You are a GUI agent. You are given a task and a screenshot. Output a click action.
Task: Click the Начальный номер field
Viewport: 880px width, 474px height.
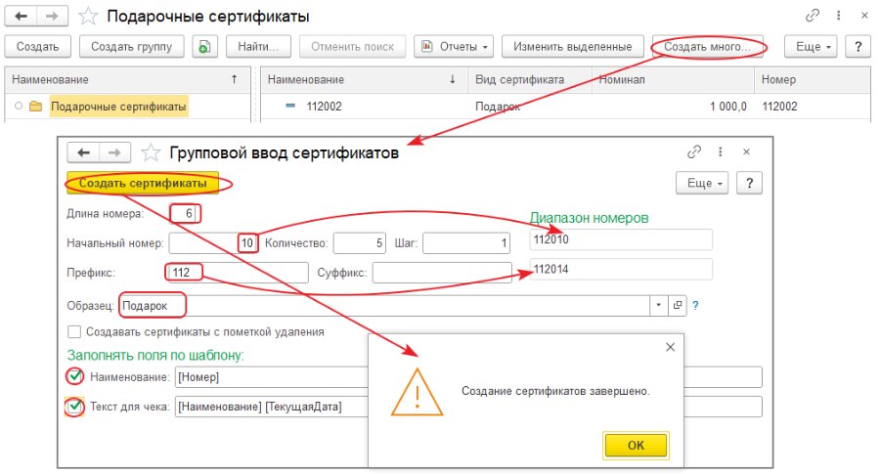coord(213,243)
